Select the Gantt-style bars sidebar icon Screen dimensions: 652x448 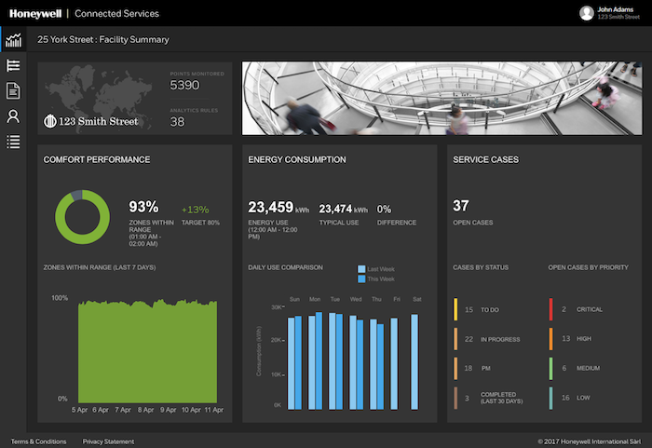[13, 65]
